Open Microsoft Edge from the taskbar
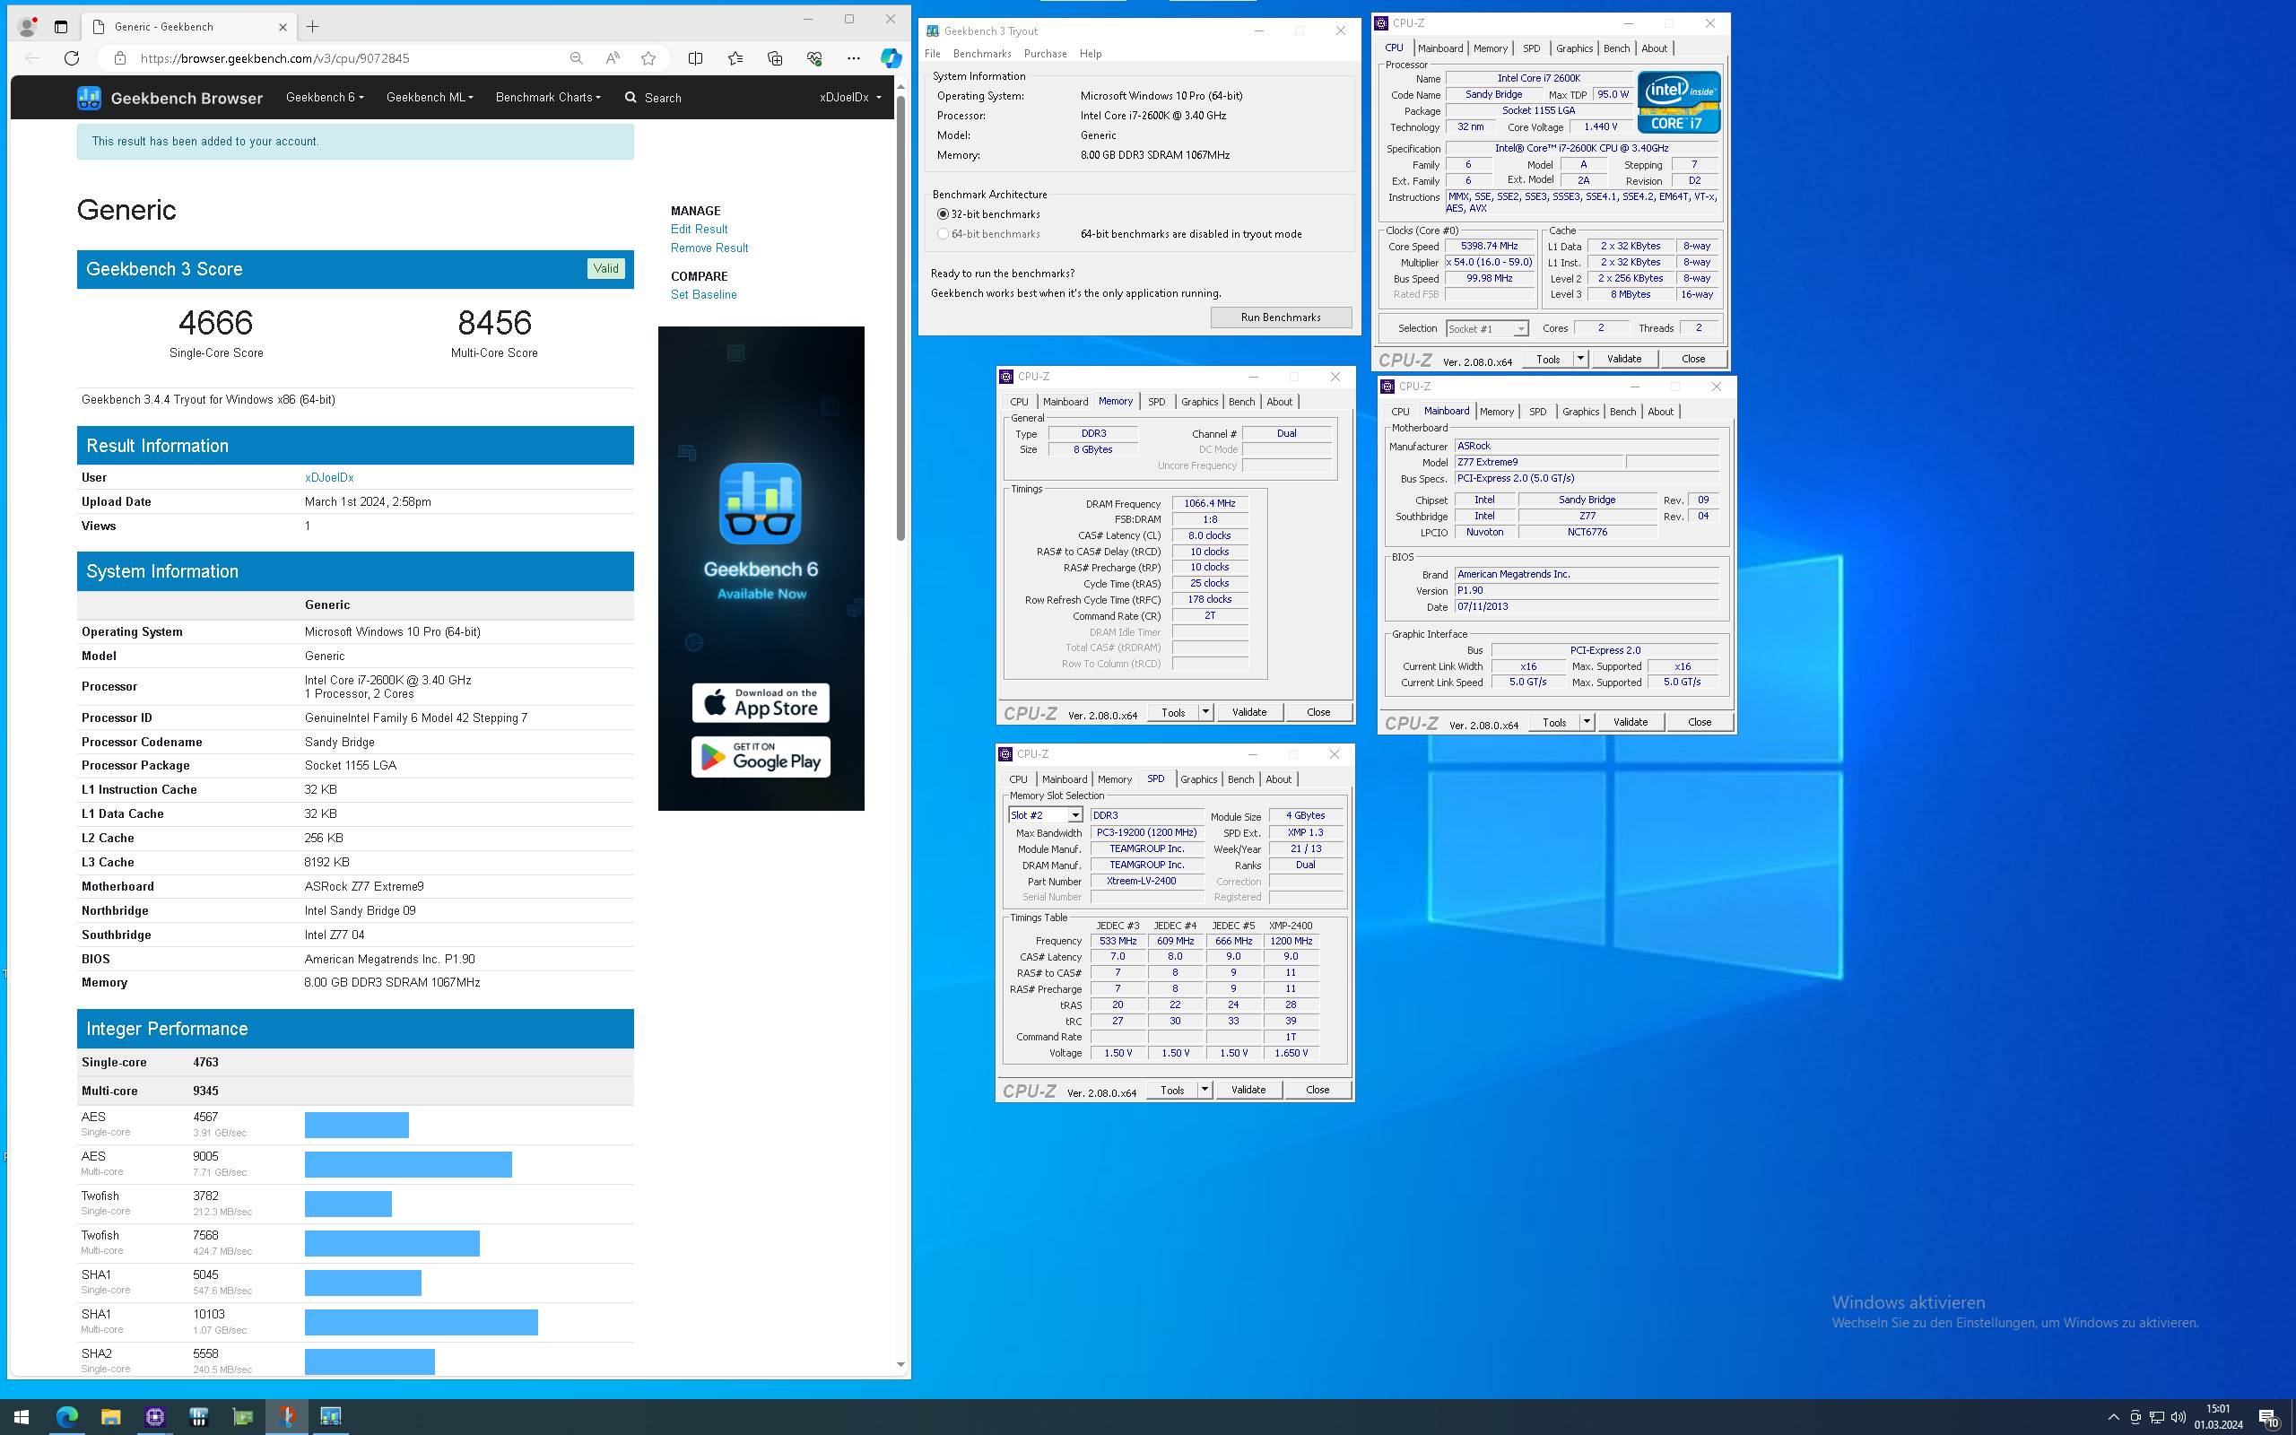2296x1435 pixels. (x=66, y=1416)
